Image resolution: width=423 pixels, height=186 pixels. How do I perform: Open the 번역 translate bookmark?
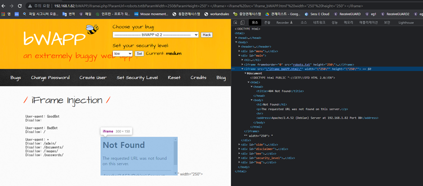(68, 14)
